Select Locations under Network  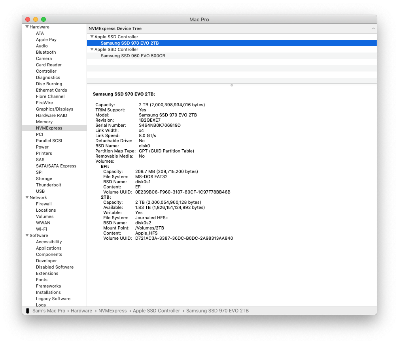coord(46,210)
